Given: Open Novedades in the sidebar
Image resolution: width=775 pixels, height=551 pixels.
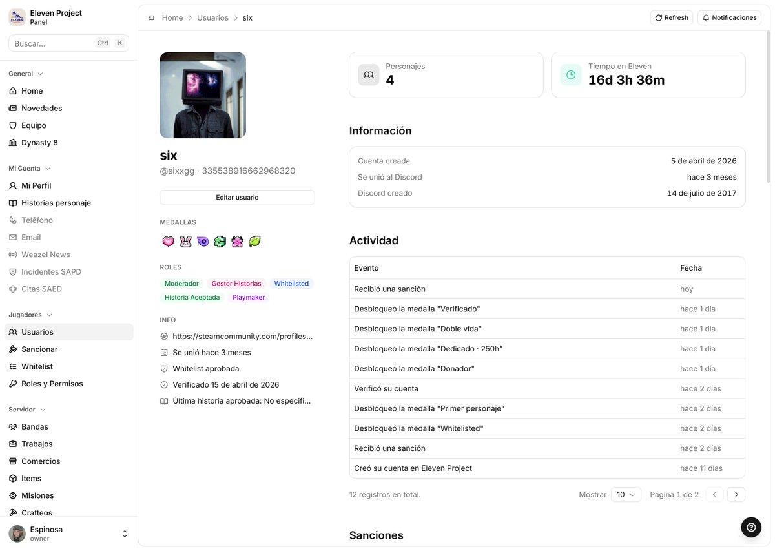Looking at the screenshot, I should coord(68,109).
